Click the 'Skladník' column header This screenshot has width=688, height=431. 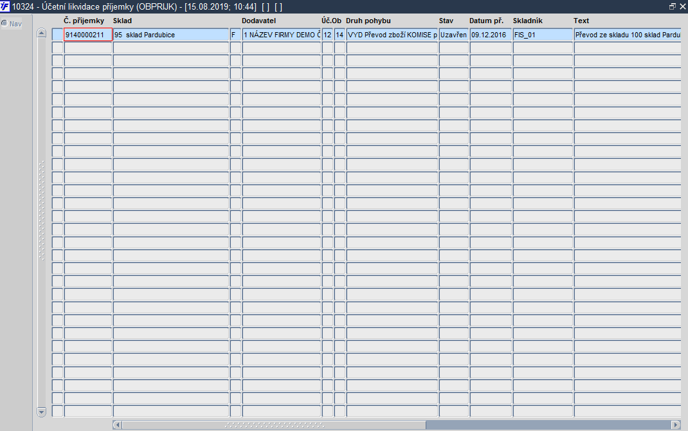528,21
